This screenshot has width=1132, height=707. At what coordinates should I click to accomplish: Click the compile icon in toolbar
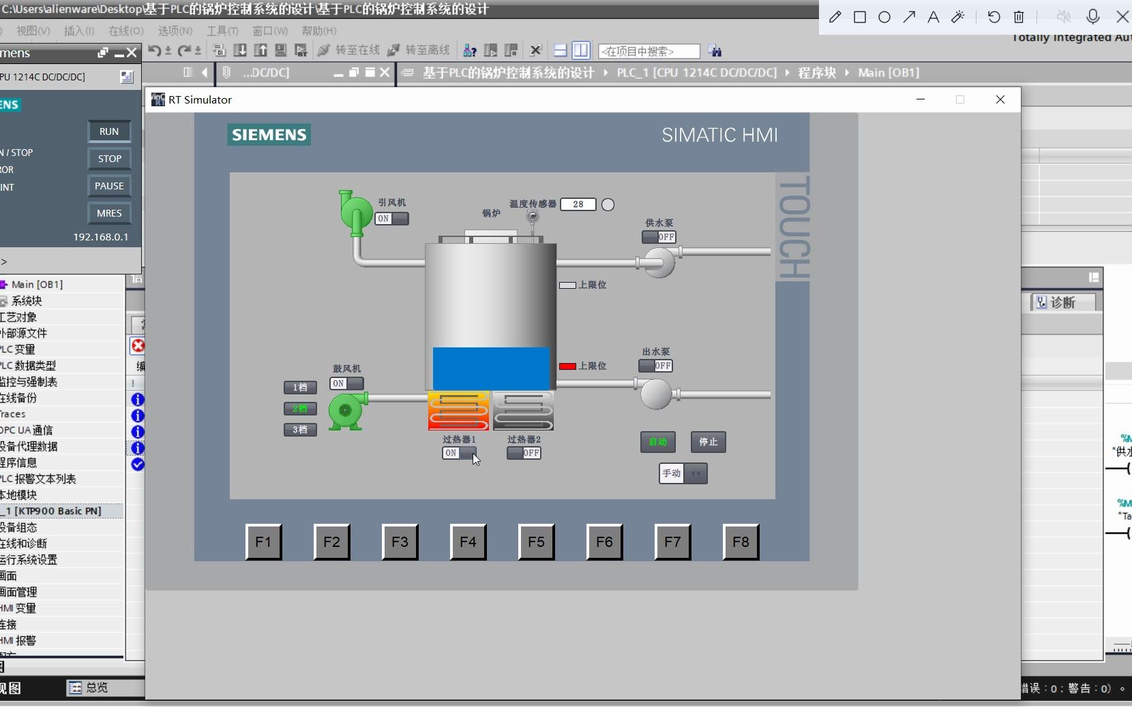click(x=219, y=50)
